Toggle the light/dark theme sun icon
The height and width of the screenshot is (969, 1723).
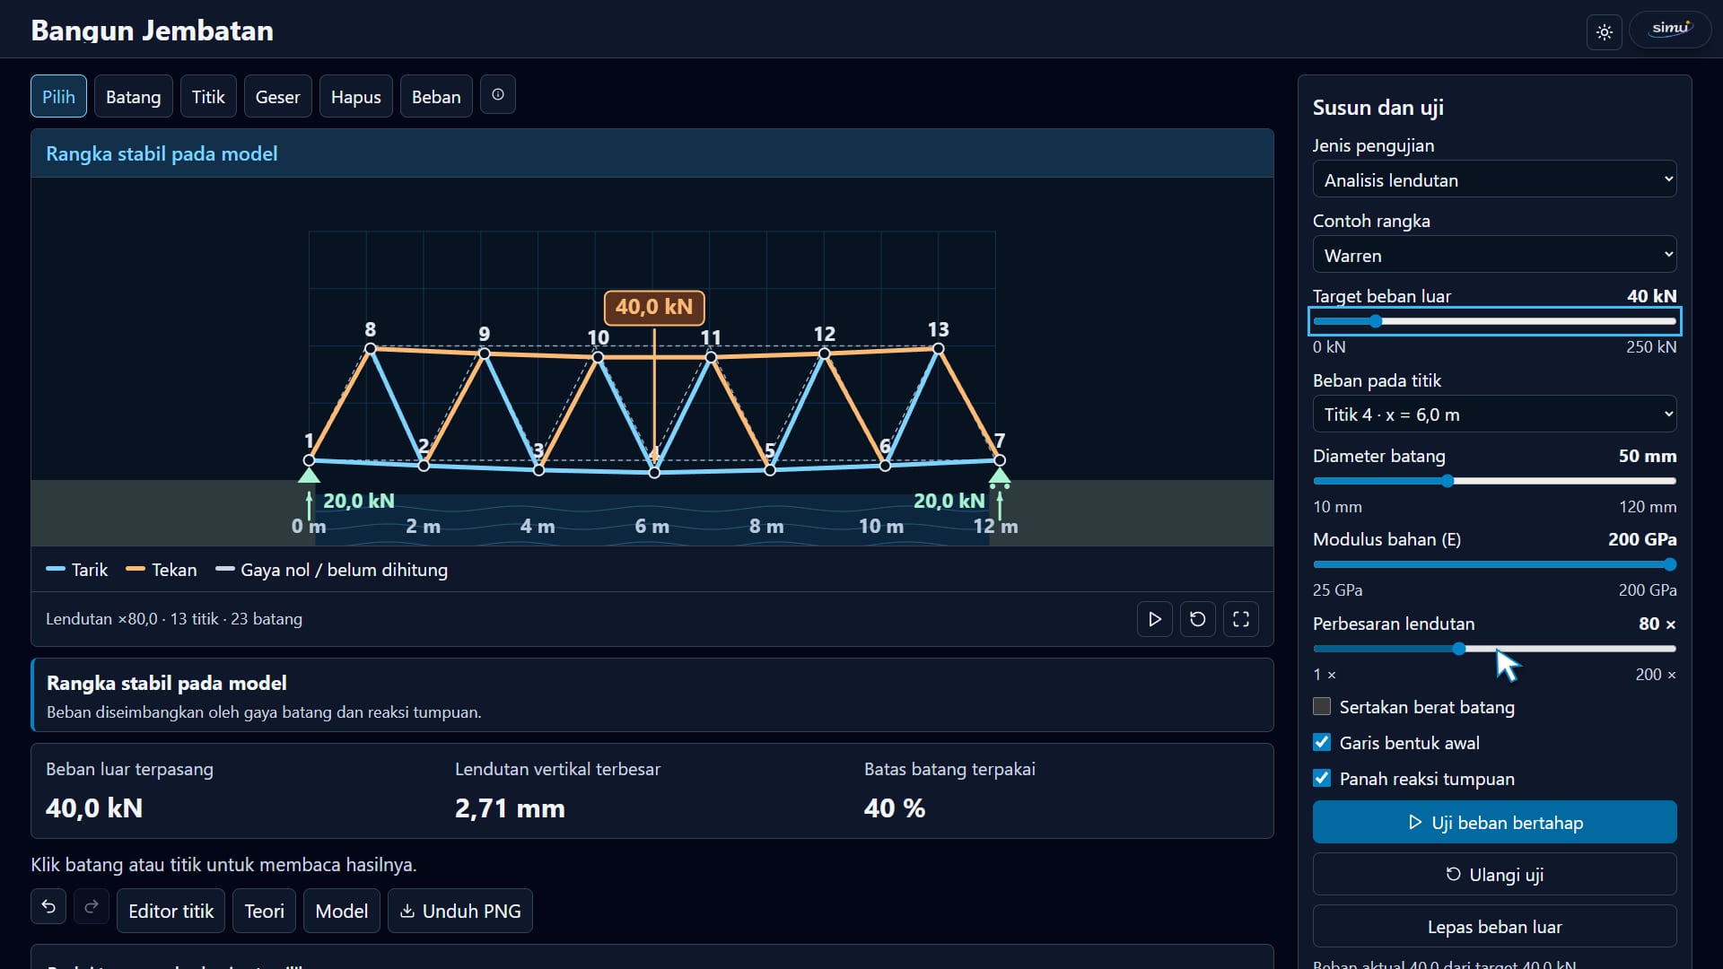[1605, 32]
